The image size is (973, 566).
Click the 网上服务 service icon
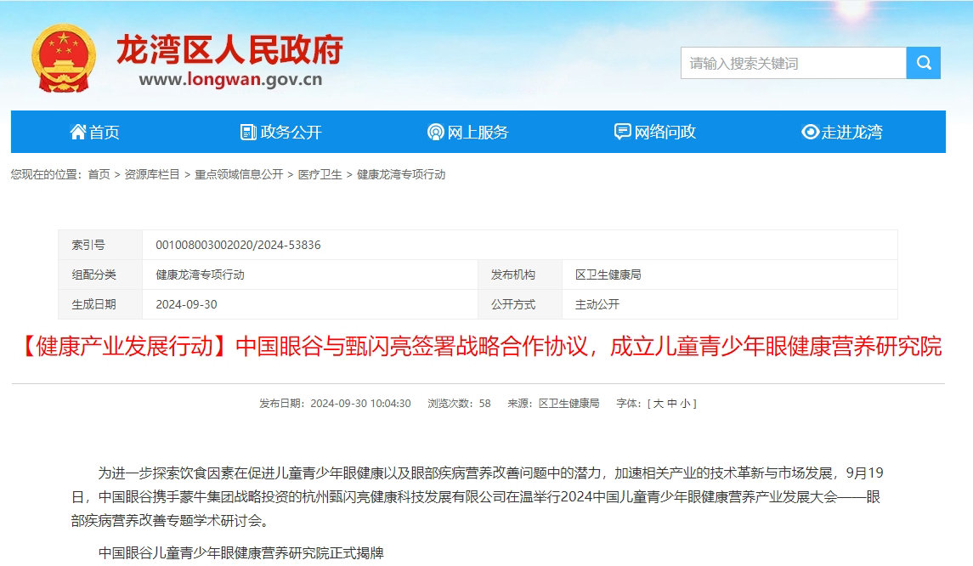[436, 132]
